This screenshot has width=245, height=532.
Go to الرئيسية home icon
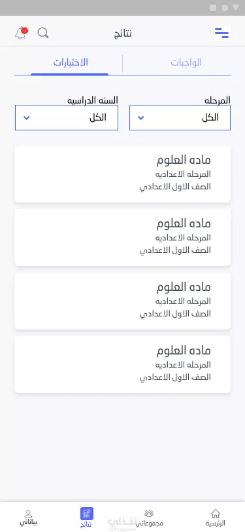216,514
